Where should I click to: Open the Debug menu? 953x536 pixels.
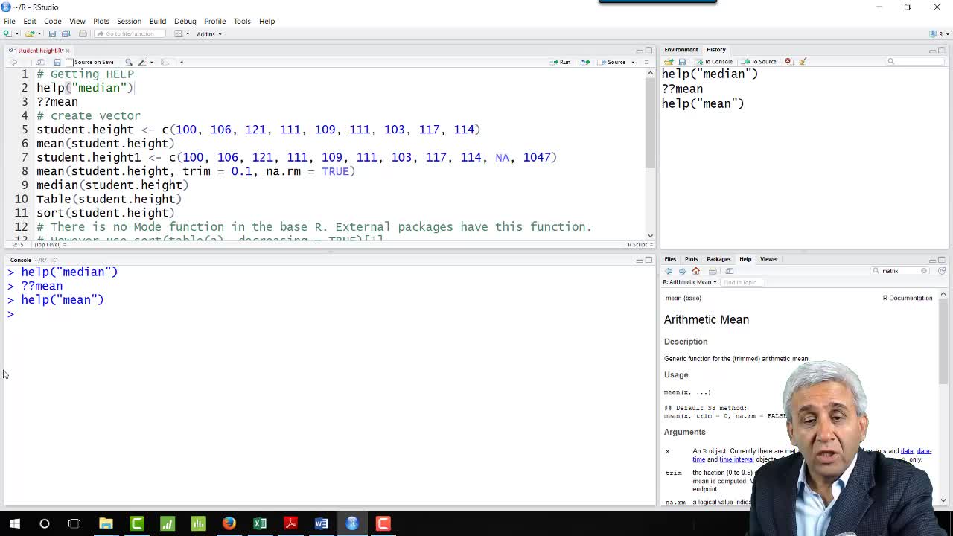pyautogui.click(x=185, y=21)
